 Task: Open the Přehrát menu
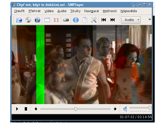(35, 11)
